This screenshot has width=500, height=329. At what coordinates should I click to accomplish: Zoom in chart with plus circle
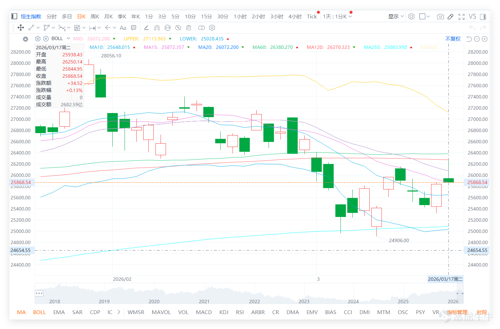(x=485, y=39)
